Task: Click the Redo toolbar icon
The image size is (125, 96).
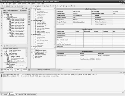Action: click(27, 6)
